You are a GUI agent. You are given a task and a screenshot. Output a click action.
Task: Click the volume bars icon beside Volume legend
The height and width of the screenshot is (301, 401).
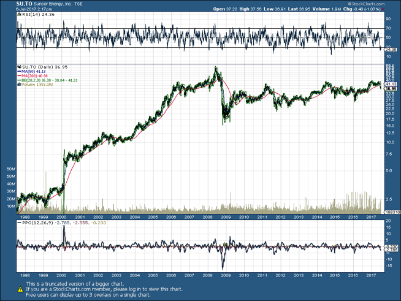19,85
